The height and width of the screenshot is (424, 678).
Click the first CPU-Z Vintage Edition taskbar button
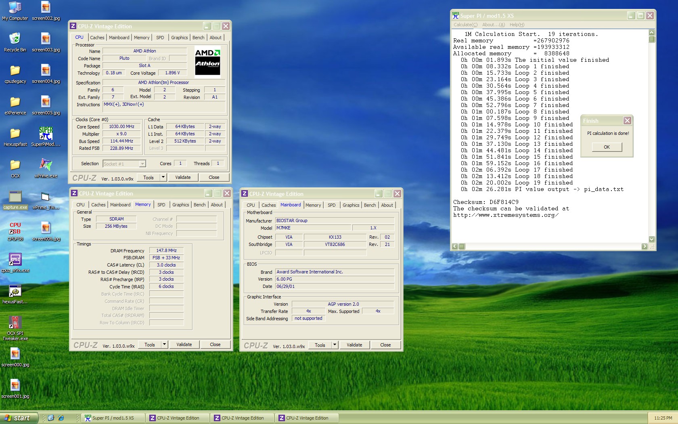coord(178,418)
